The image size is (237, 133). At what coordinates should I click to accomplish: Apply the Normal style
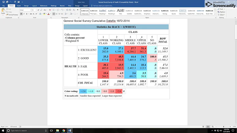click(x=85, y=12)
